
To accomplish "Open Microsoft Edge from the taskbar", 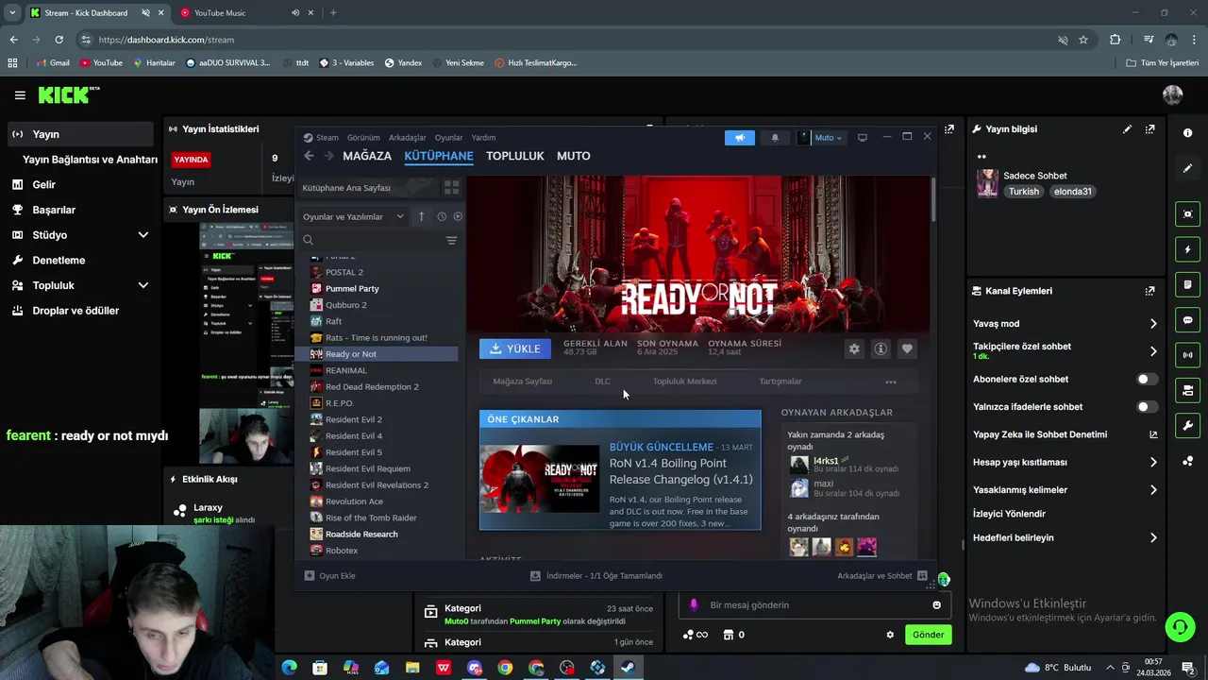I will point(290,668).
